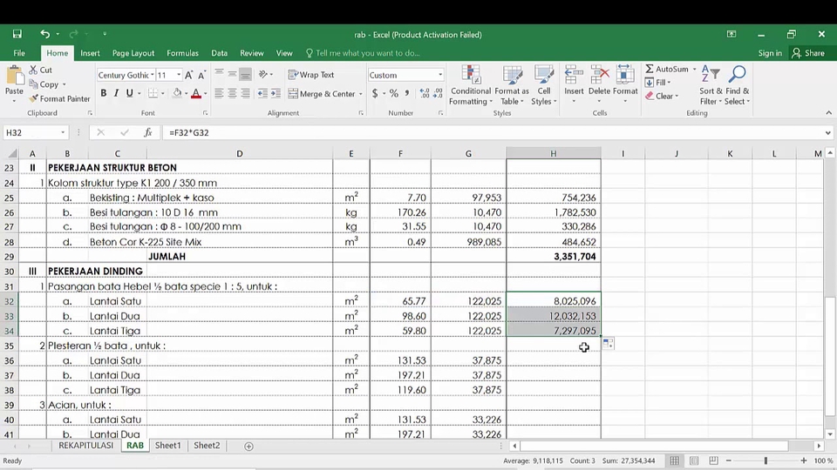Switch to Page Layout view in status bar
This screenshot has height=470, width=837.
(694, 460)
